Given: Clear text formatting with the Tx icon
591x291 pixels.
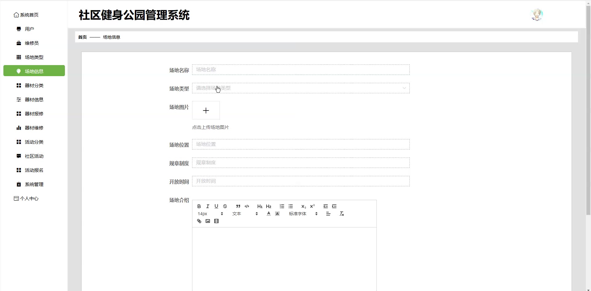Looking at the screenshot, I should [342, 214].
